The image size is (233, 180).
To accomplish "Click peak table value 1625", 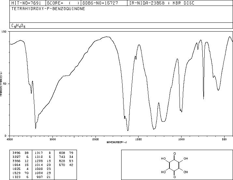I will [x=16, y=169].
